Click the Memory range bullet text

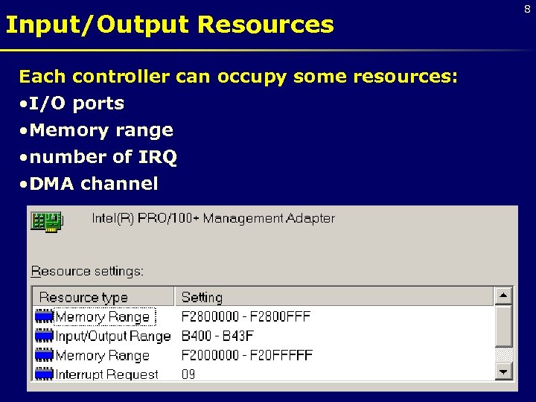pos(101,130)
